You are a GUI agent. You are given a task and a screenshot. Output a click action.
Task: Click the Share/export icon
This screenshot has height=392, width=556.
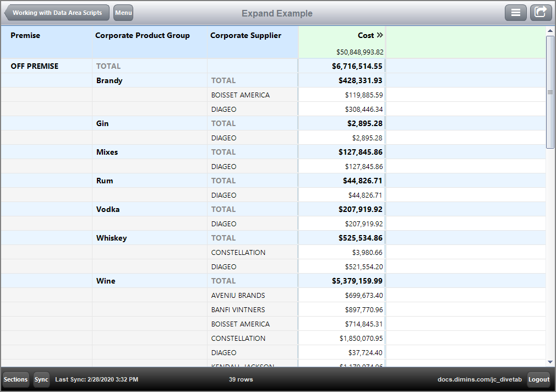pos(541,12)
